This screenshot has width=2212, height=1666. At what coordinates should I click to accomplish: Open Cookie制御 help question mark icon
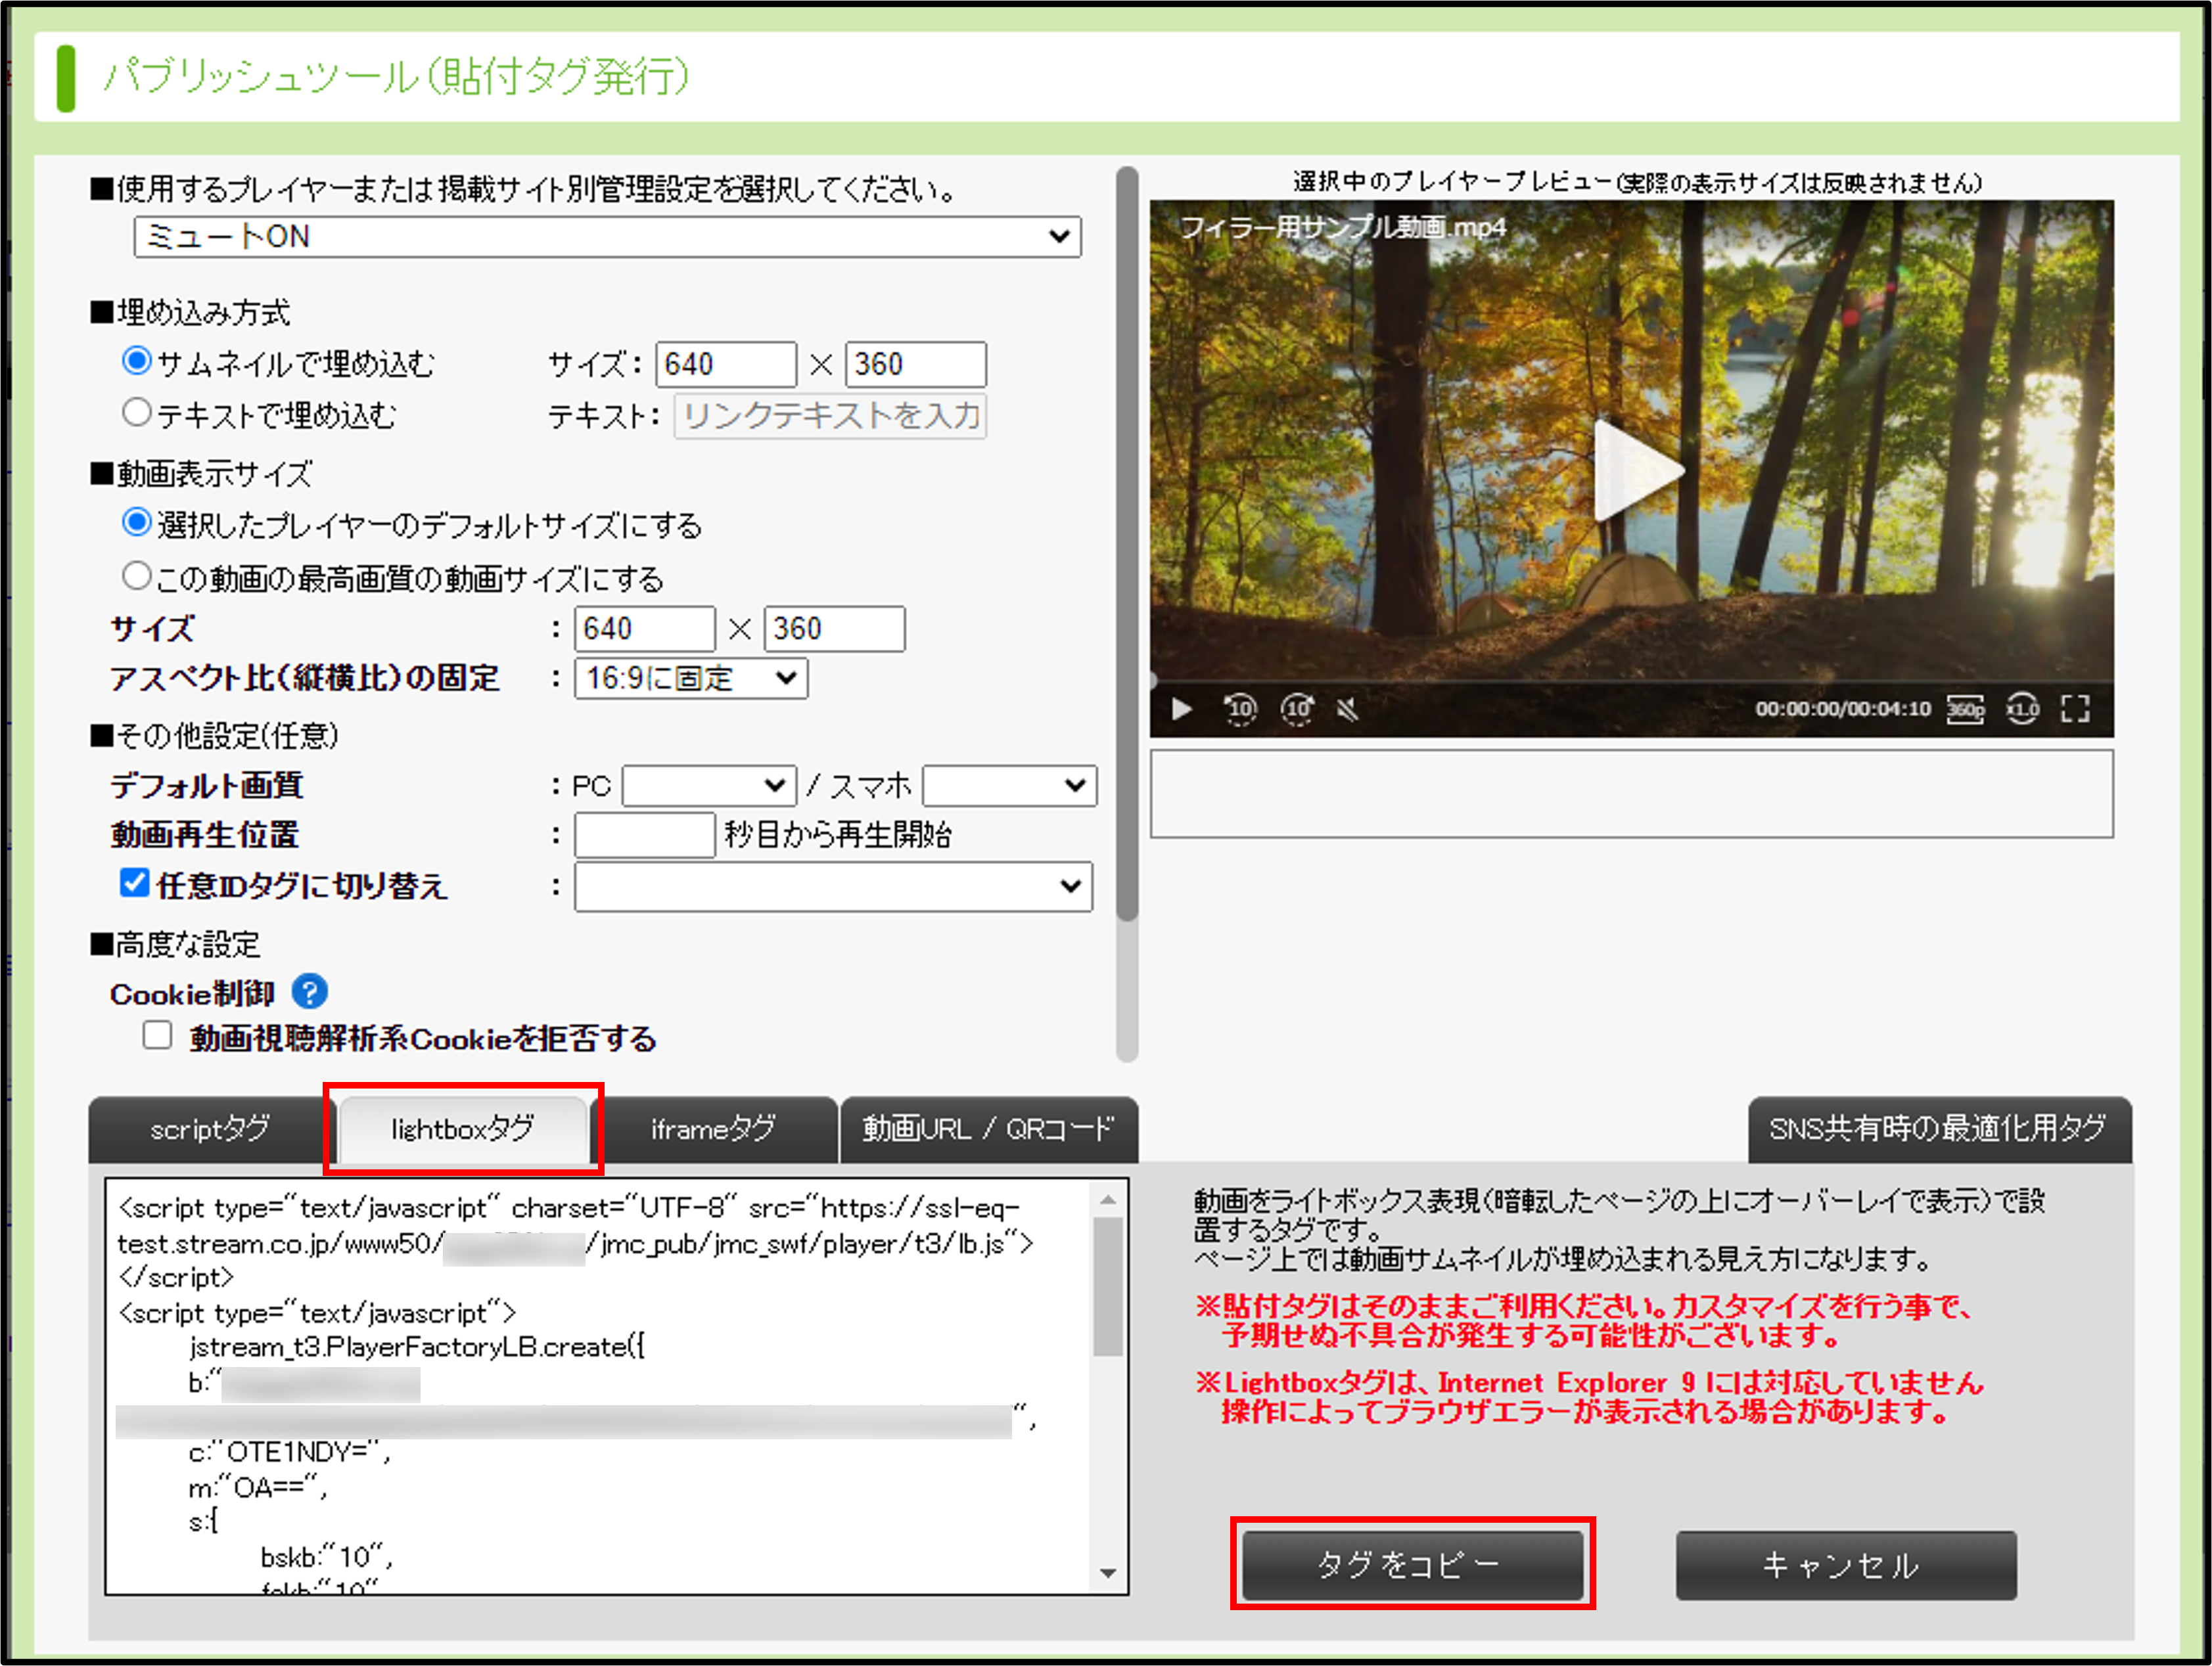pos(309,993)
